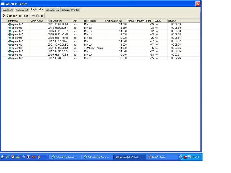Open the Security Profiles tab
The height and width of the screenshot is (173, 231).
tap(70, 10)
